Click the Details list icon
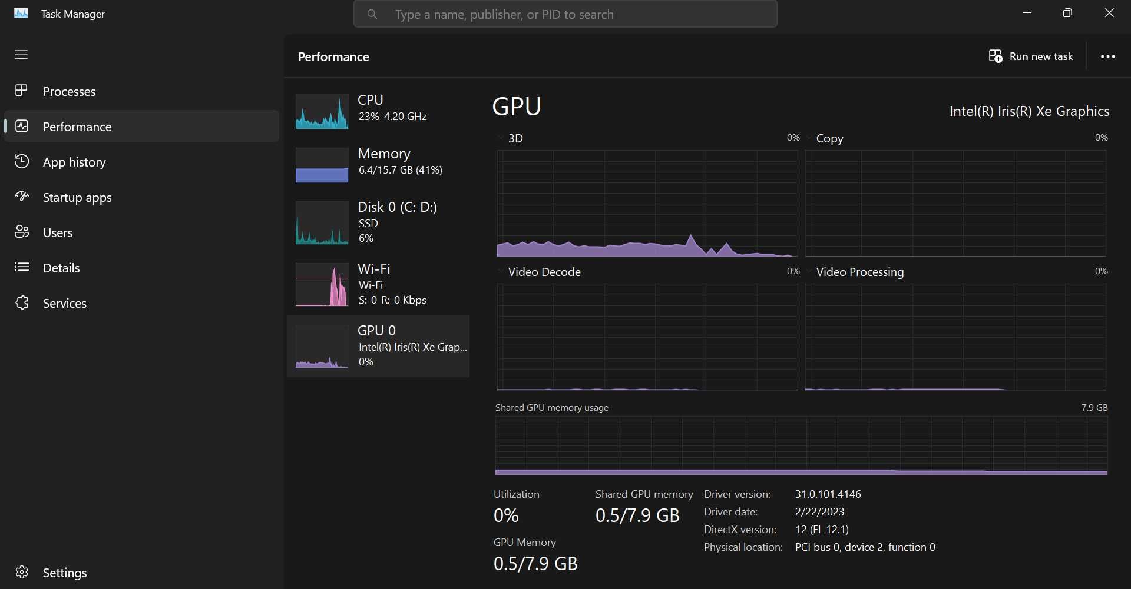The height and width of the screenshot is (589, 1131). click(22, 267)
